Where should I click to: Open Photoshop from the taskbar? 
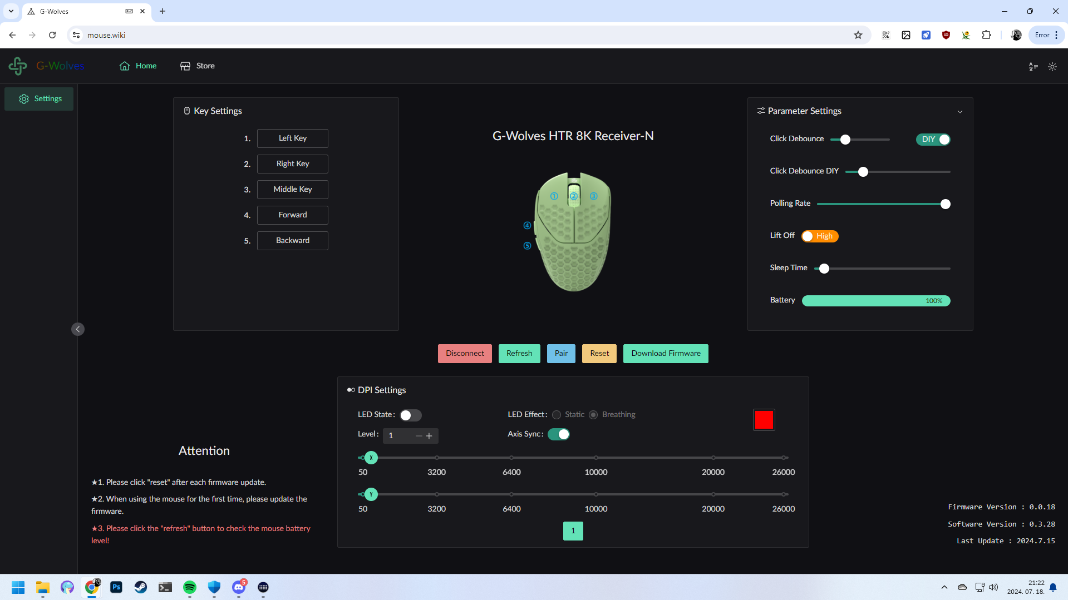coord(116,587)
